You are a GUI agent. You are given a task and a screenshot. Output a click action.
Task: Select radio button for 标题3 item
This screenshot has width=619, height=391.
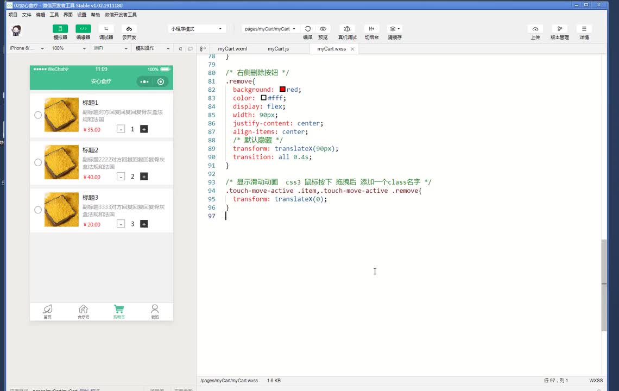pos(38,210)
